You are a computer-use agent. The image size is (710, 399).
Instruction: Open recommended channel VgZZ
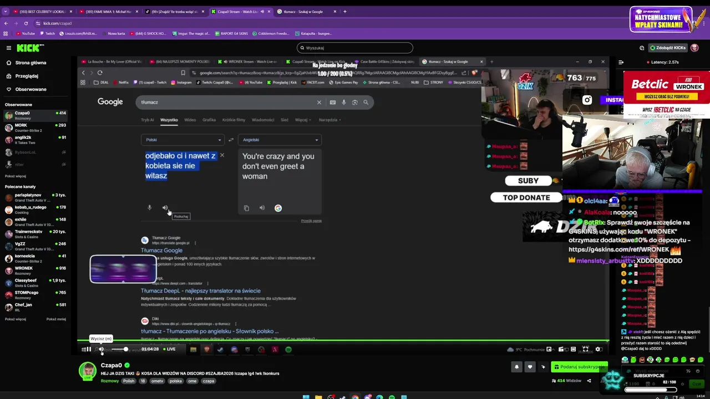tap(35, 246)
